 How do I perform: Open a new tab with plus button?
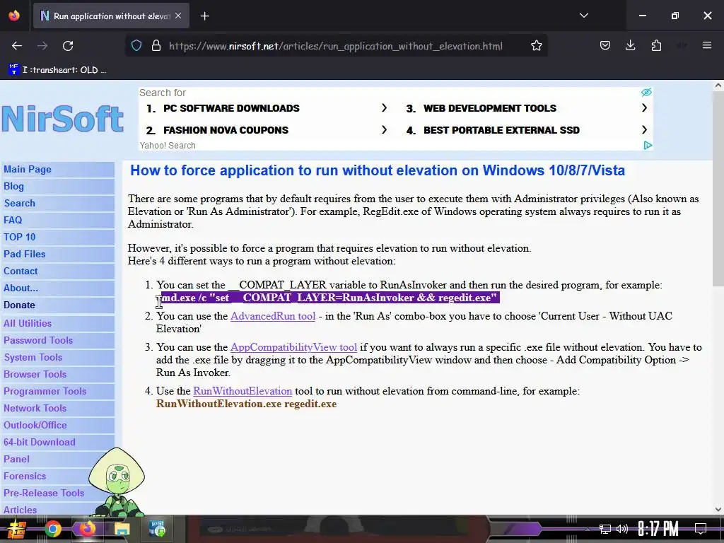click(x=204, y=16)
